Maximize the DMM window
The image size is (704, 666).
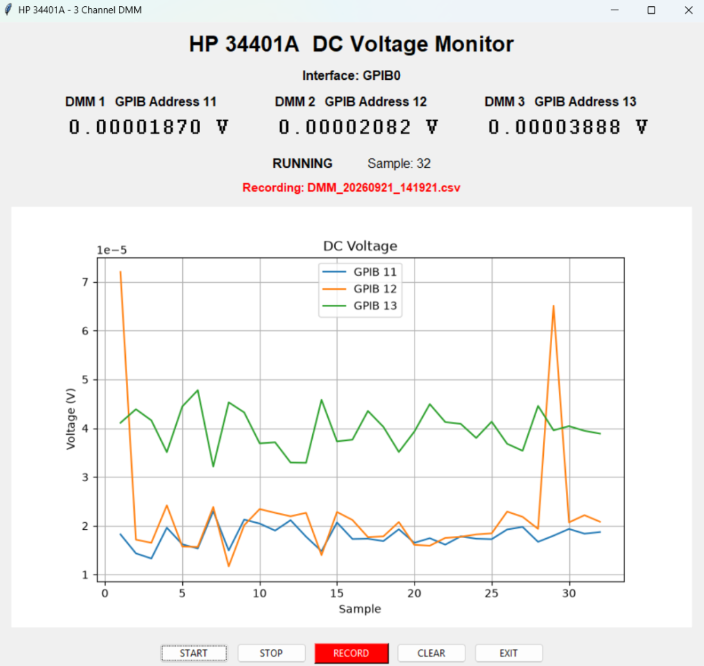point(652,10)
